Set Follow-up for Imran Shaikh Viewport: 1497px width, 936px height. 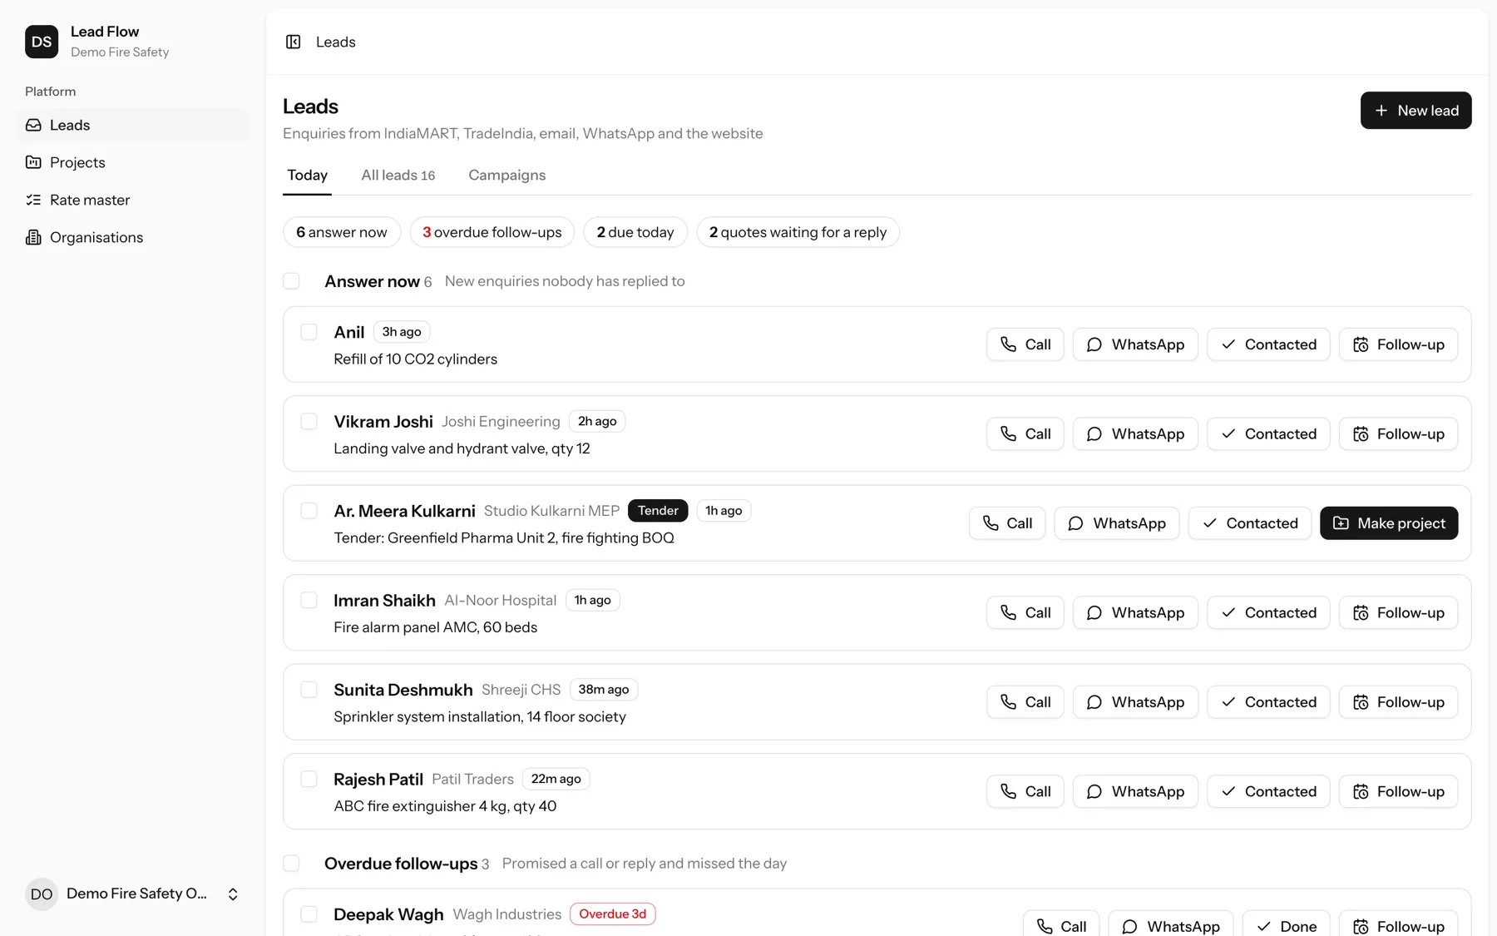[x=1398, y=612]
